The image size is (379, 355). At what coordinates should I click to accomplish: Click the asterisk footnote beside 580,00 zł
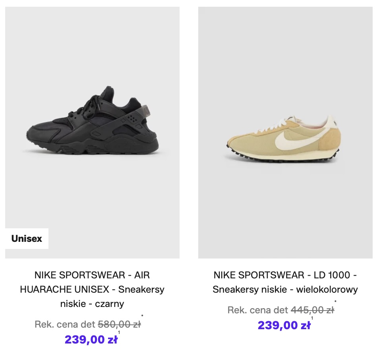pyautogui.click(x=142, y=317)
